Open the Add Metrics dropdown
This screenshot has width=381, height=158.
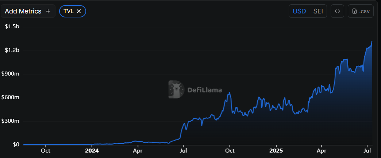23,11
